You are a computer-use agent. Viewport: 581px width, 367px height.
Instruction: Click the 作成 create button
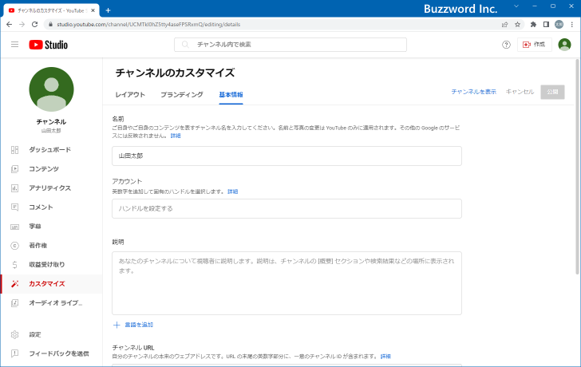(x=535, y=45)
